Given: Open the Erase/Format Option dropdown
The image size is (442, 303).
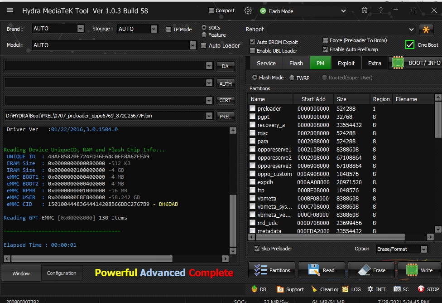Looking at the screenshot, I should 424,249.
